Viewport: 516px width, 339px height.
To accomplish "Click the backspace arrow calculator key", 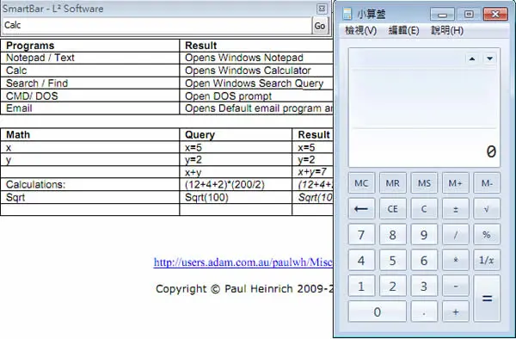I will (361, 209).
